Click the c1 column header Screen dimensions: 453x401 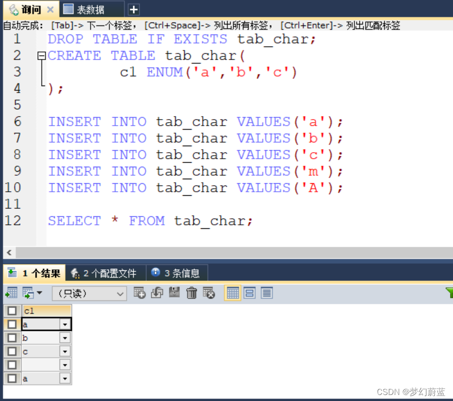tap(47, 311)
